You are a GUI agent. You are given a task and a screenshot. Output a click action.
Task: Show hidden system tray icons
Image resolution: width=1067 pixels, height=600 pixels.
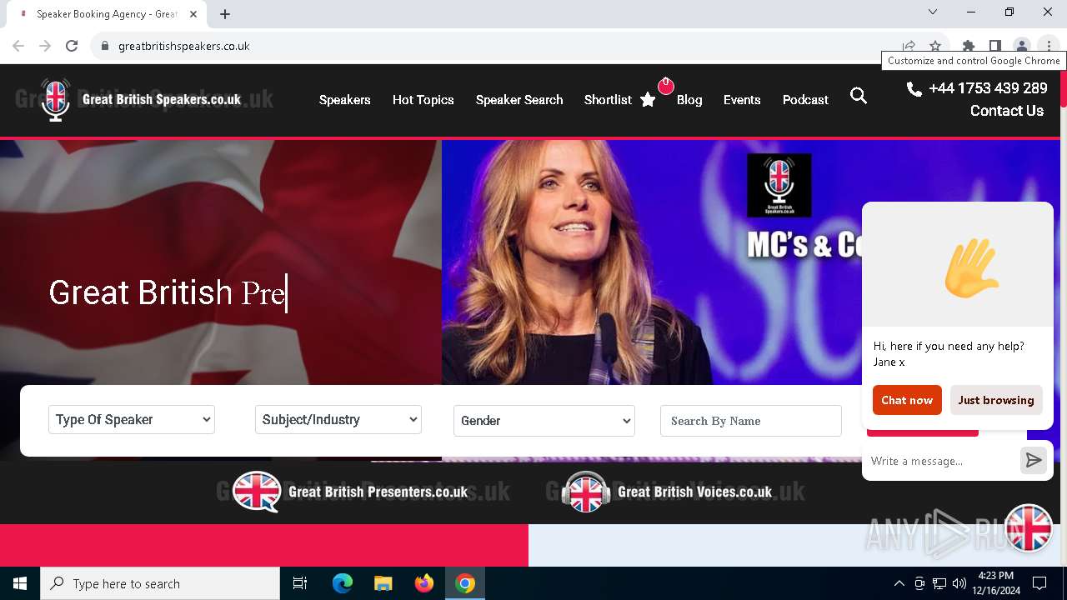tap(899, 583)
